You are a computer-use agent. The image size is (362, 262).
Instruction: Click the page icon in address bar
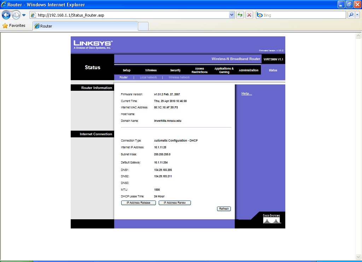(x=33, y=15)
